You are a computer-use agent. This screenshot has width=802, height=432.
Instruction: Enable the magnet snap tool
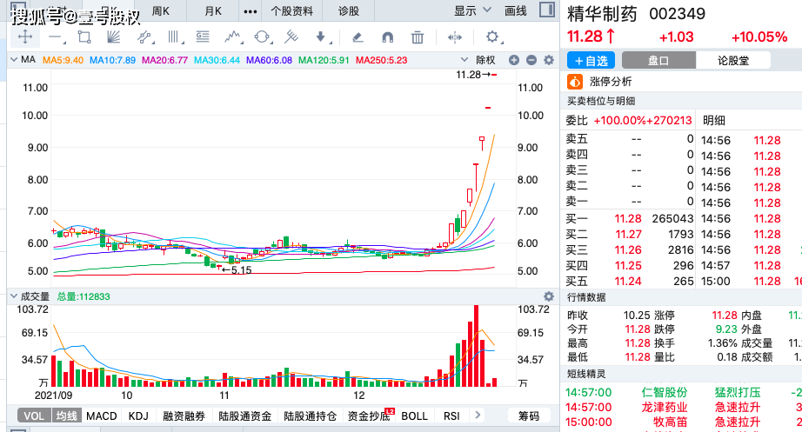pos(387,37)
